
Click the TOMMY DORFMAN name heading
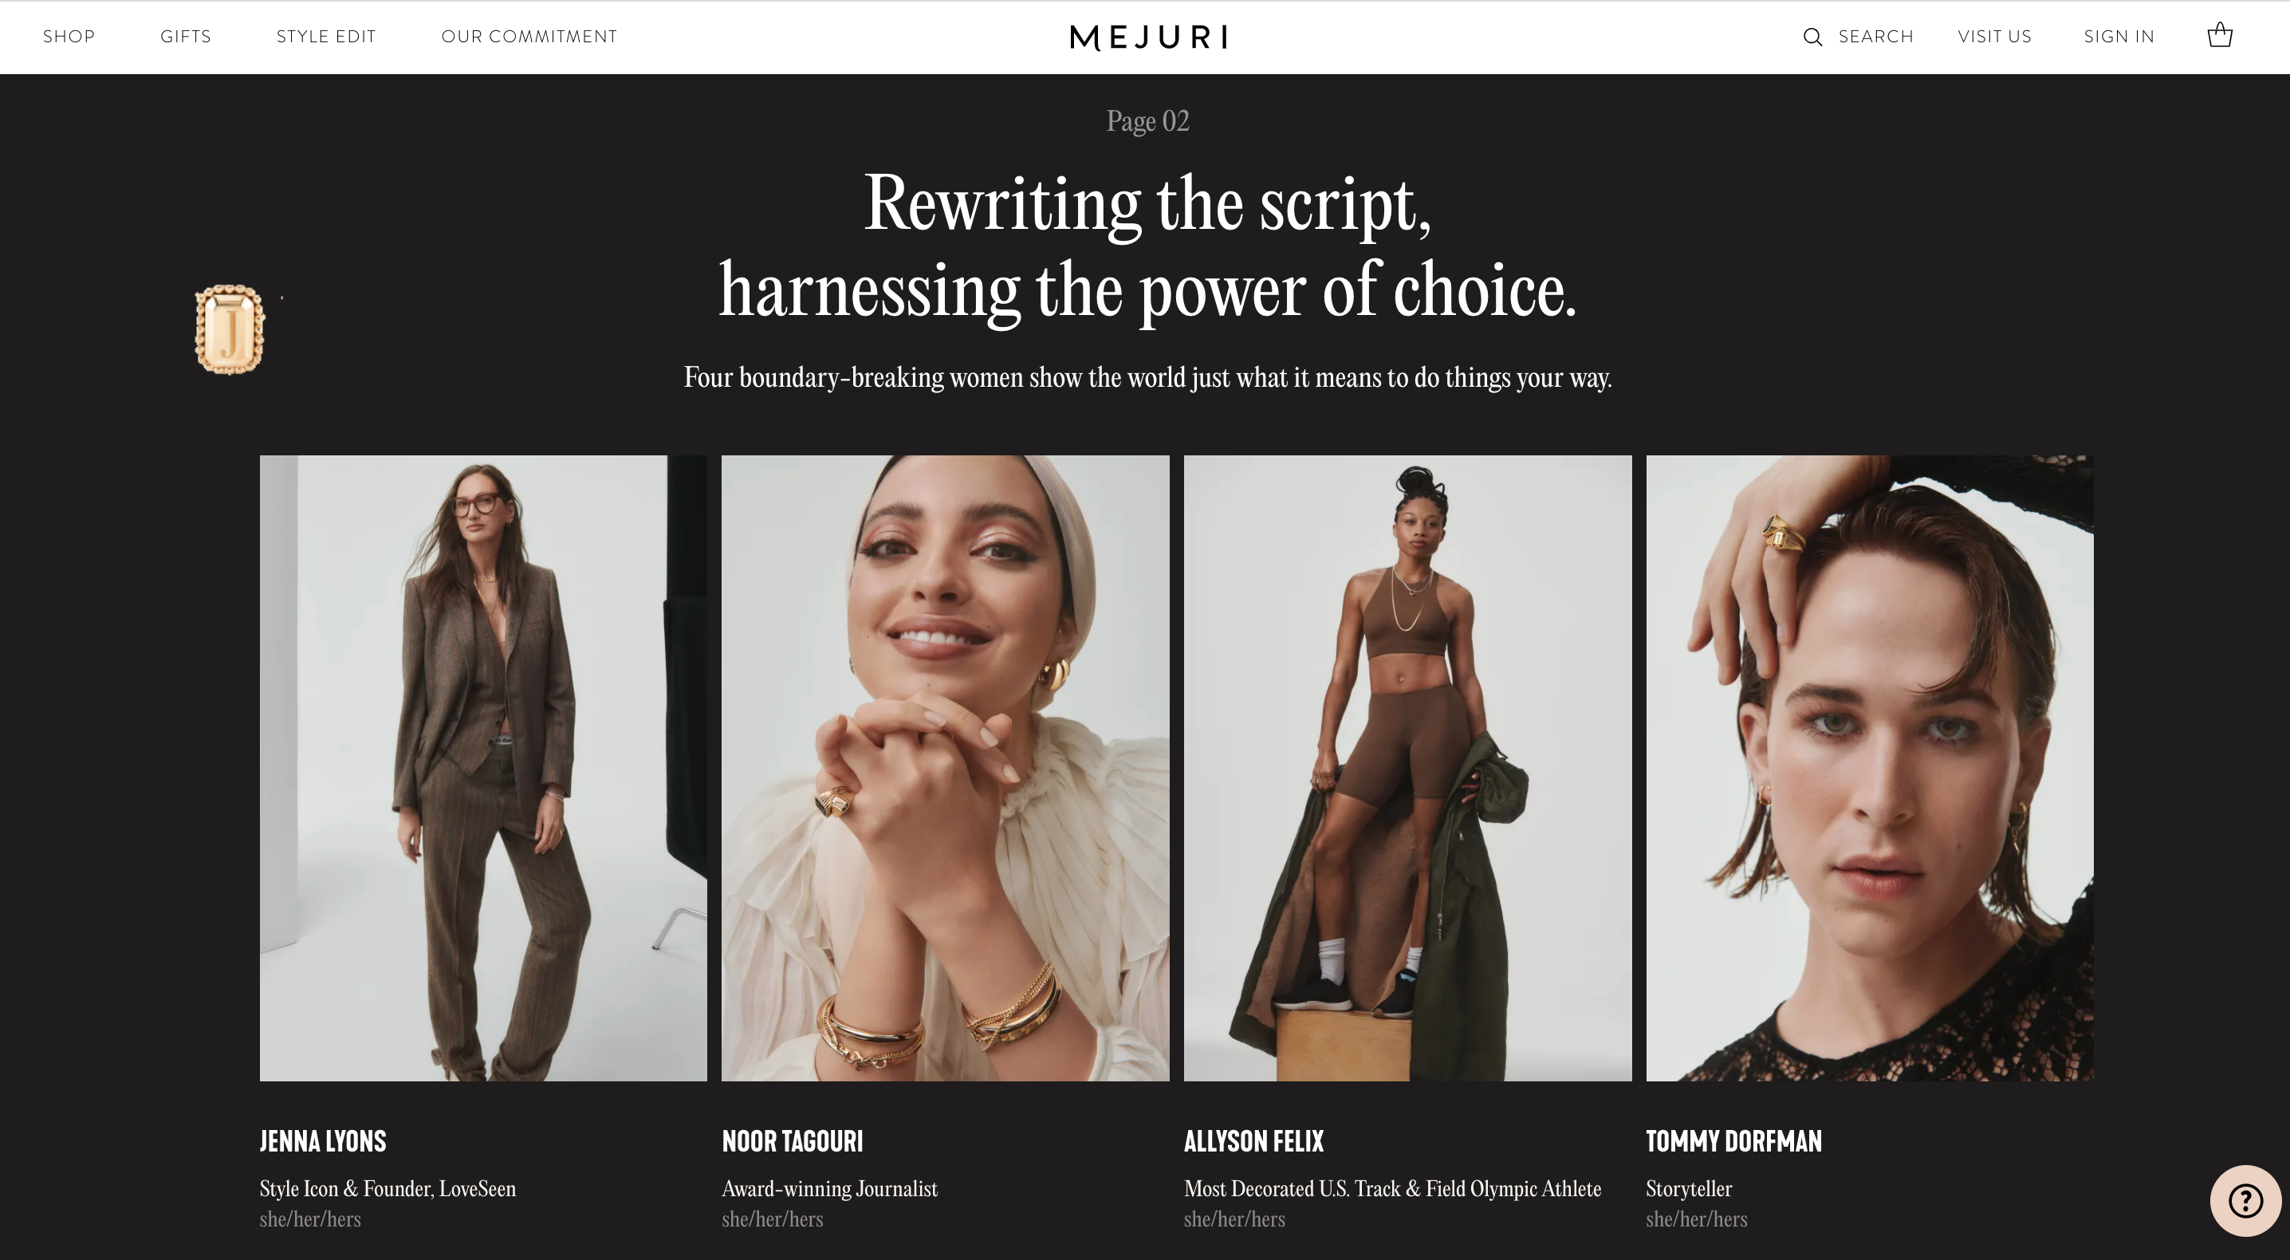(x=1733, y=1141)
